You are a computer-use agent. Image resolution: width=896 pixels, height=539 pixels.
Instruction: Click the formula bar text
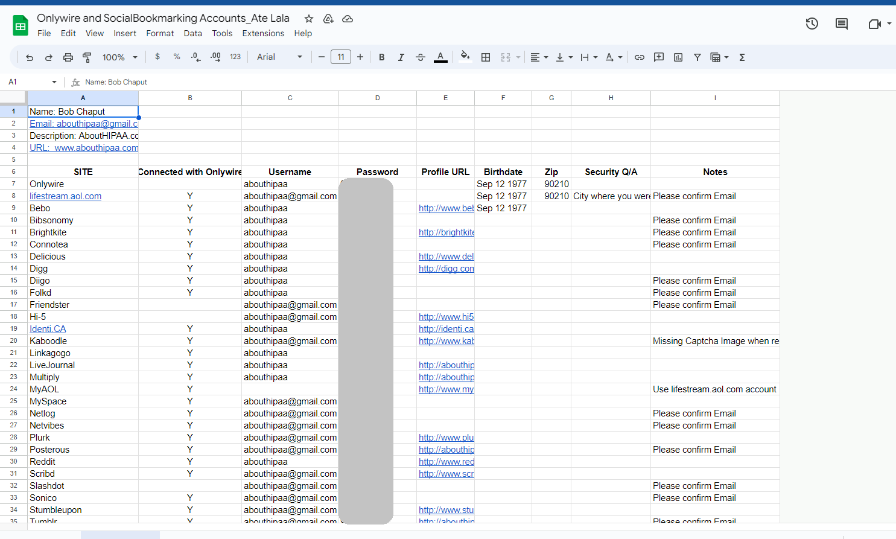pyautogui.click(x=116, y=82)
